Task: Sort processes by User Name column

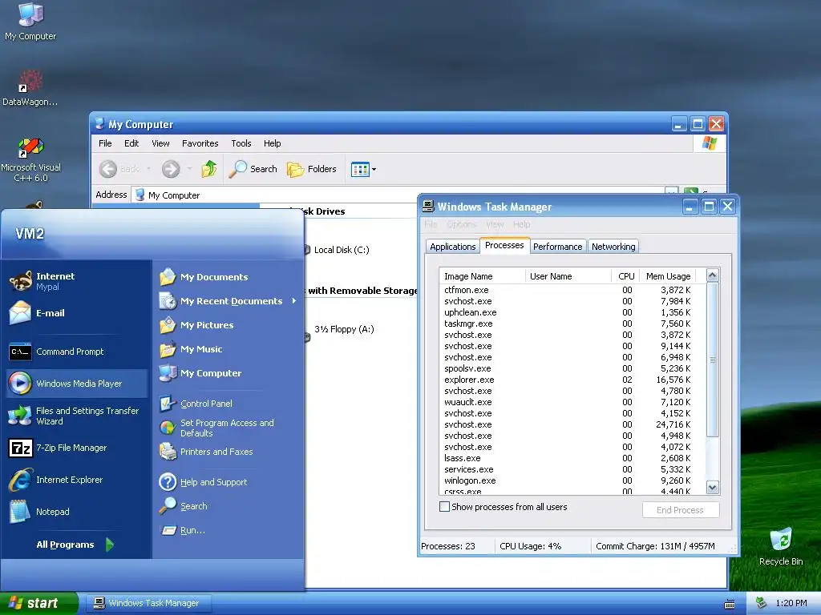Action: [568, 276]
